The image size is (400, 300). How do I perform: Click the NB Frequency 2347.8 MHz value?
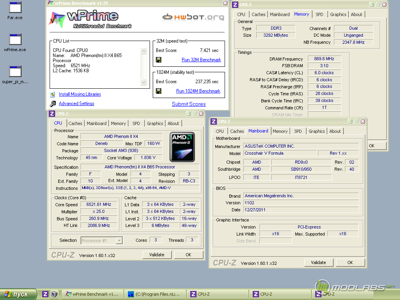pyautogui.click(x=353, y=42)
